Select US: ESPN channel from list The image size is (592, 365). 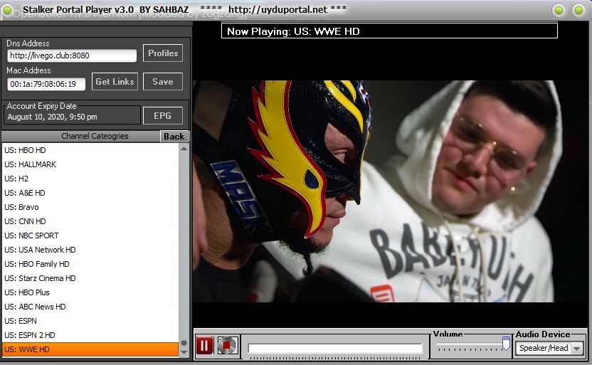(90, 321)
